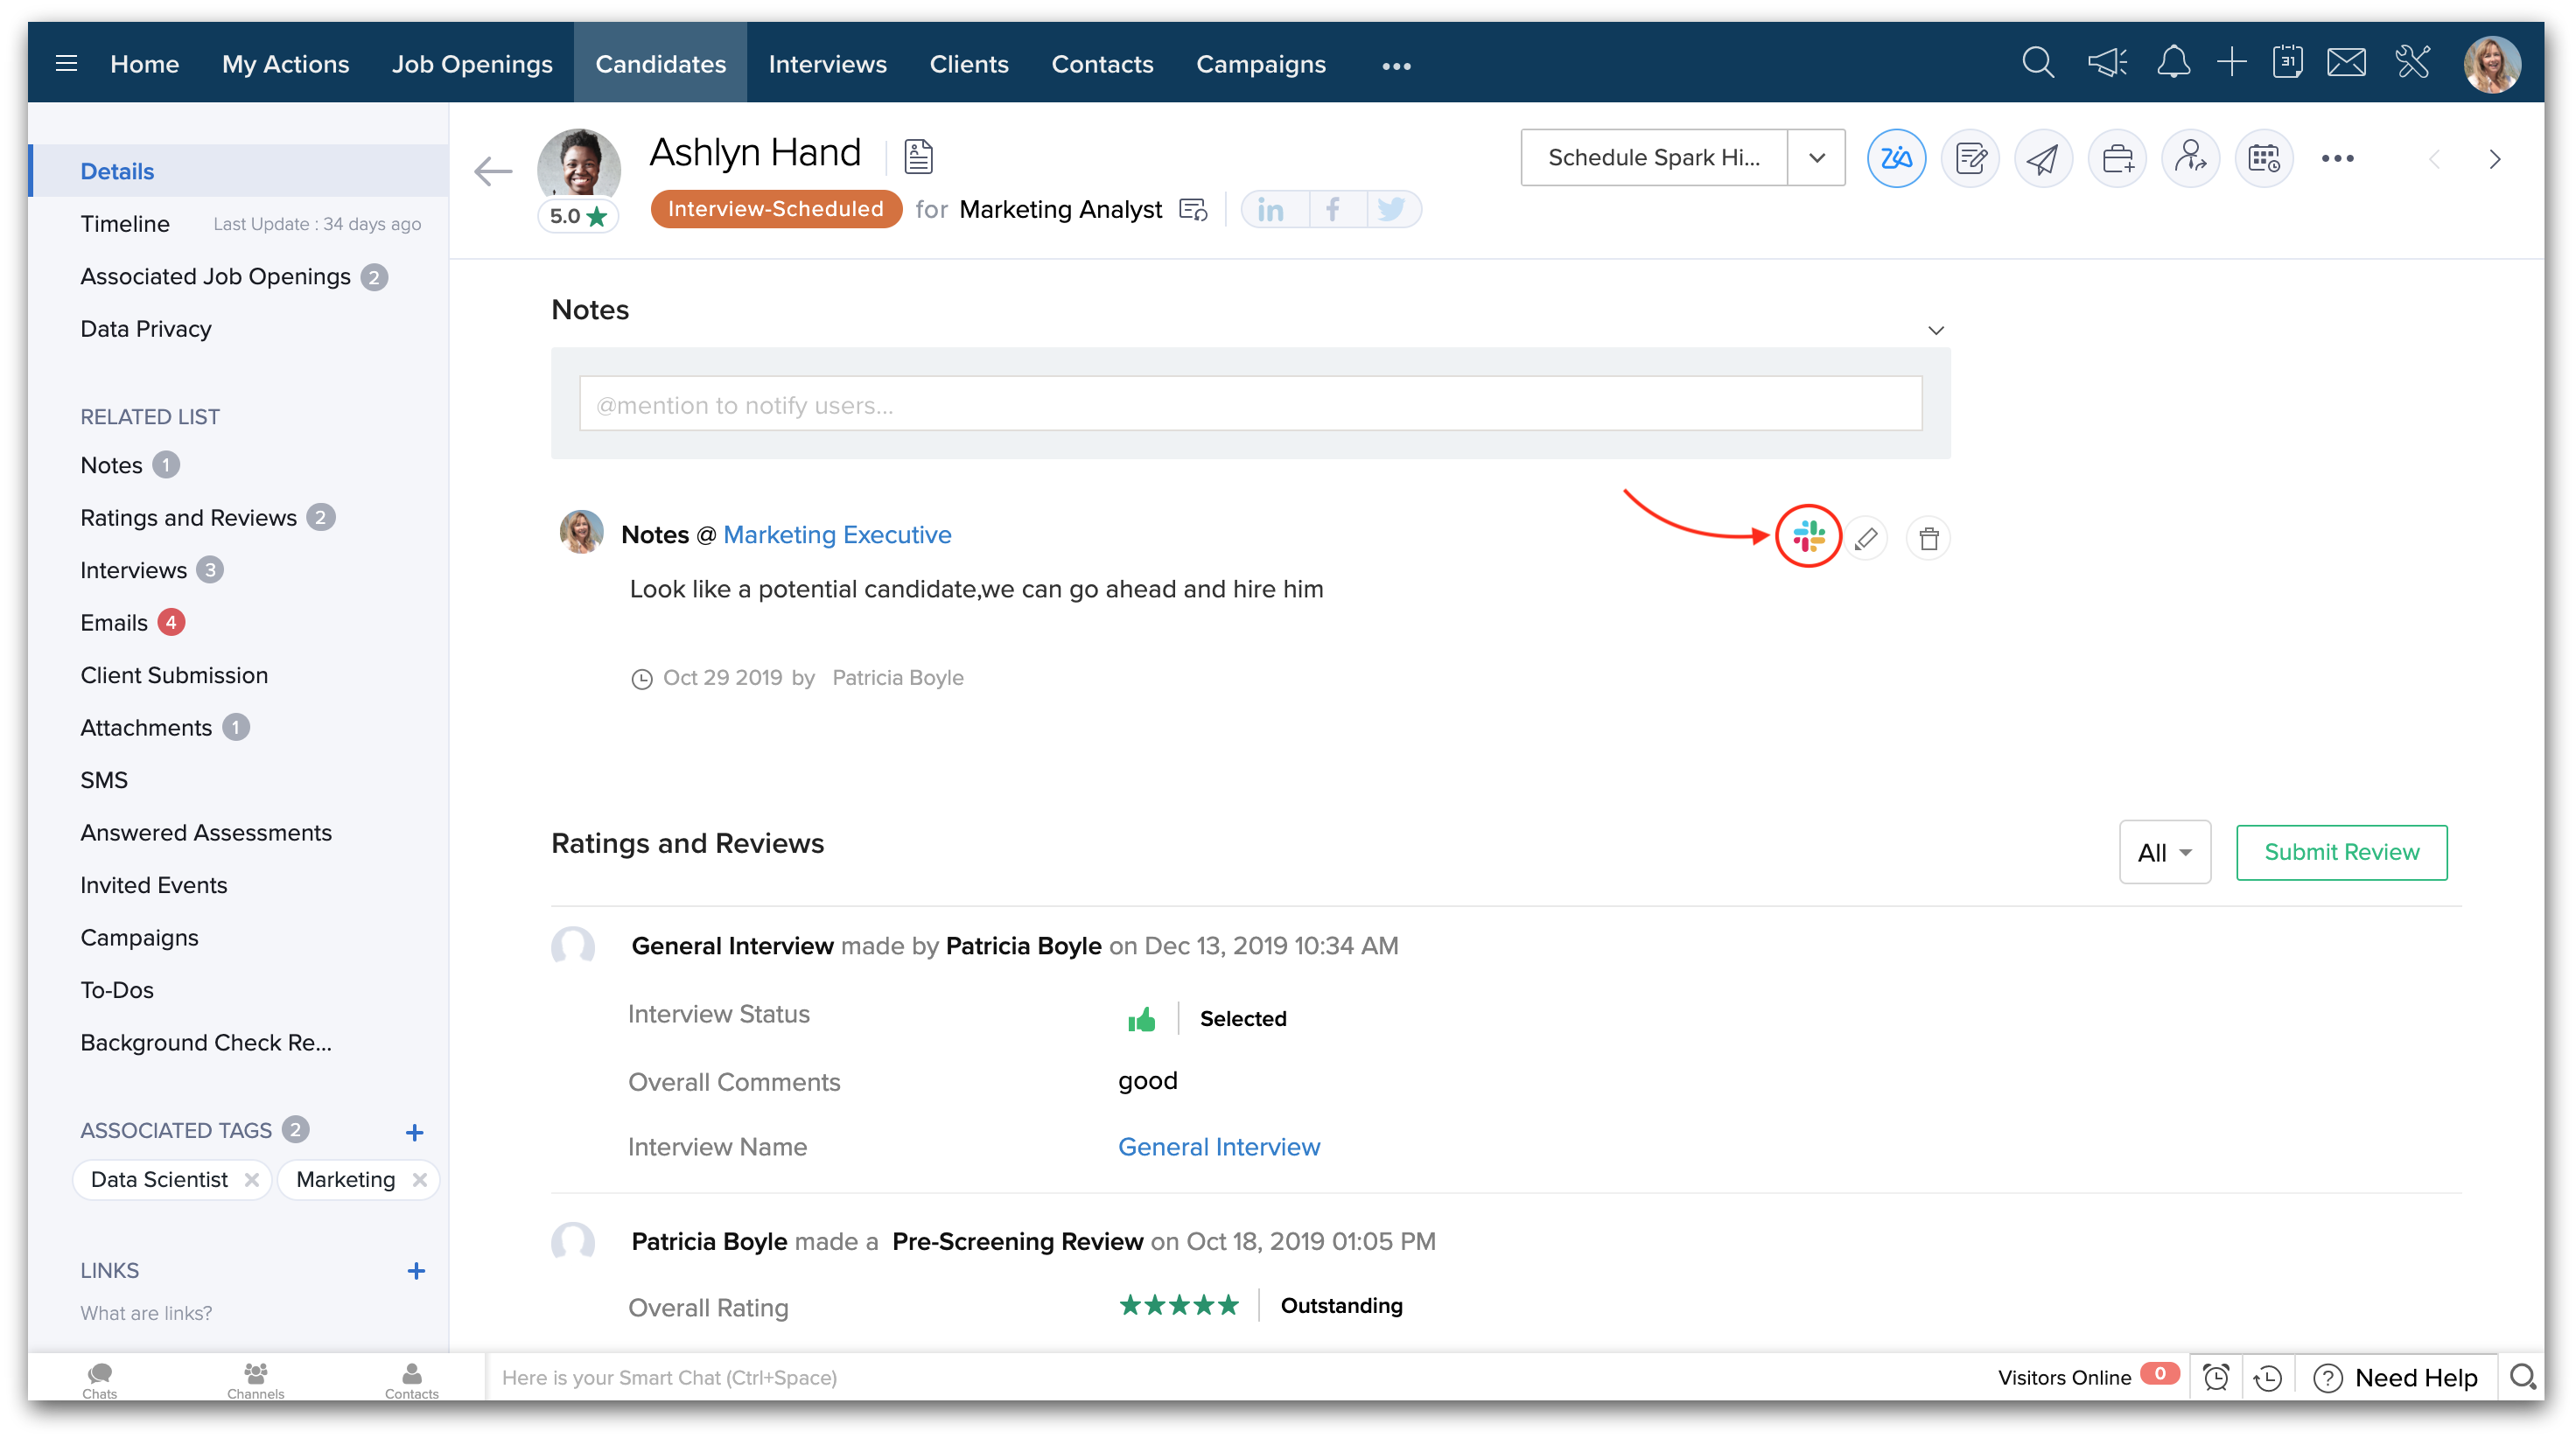Viewport: 2576px width, 1438px height.
Task: Open candidate's LinkedIn profile icon
Action: coord(1271,209)
